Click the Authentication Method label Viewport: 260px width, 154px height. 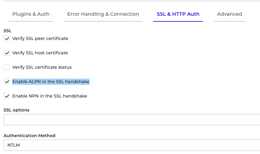point(29,135)
